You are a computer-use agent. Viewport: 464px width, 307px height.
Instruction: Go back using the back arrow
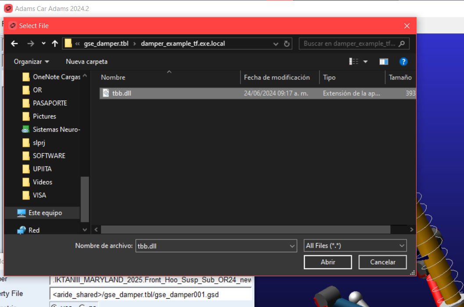(14, 44)
